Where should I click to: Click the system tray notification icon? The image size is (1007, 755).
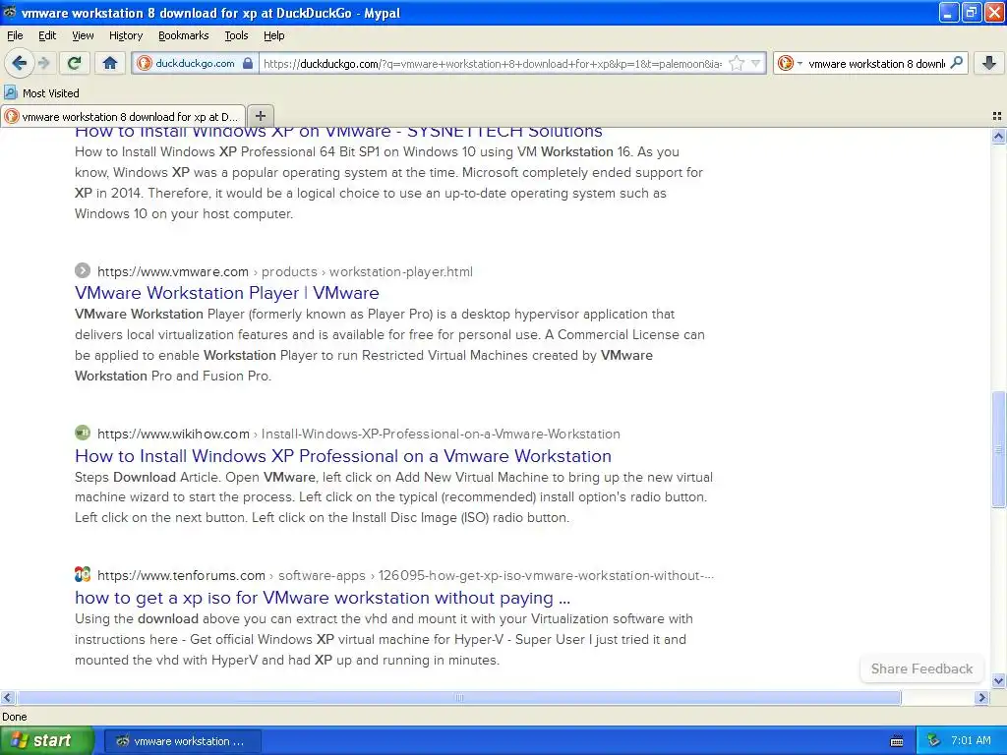(x=933, y=740)
